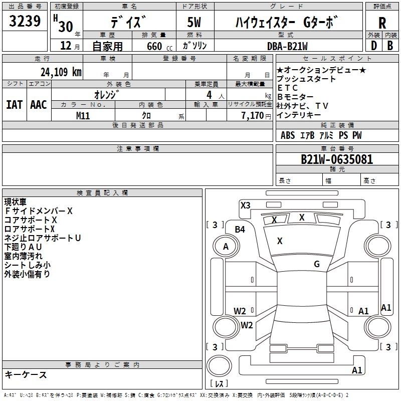401x401 pixels.
Task: Select grade ハイウェイスター Gターボ
Action: pyautogui.click(x=286, y=22)
